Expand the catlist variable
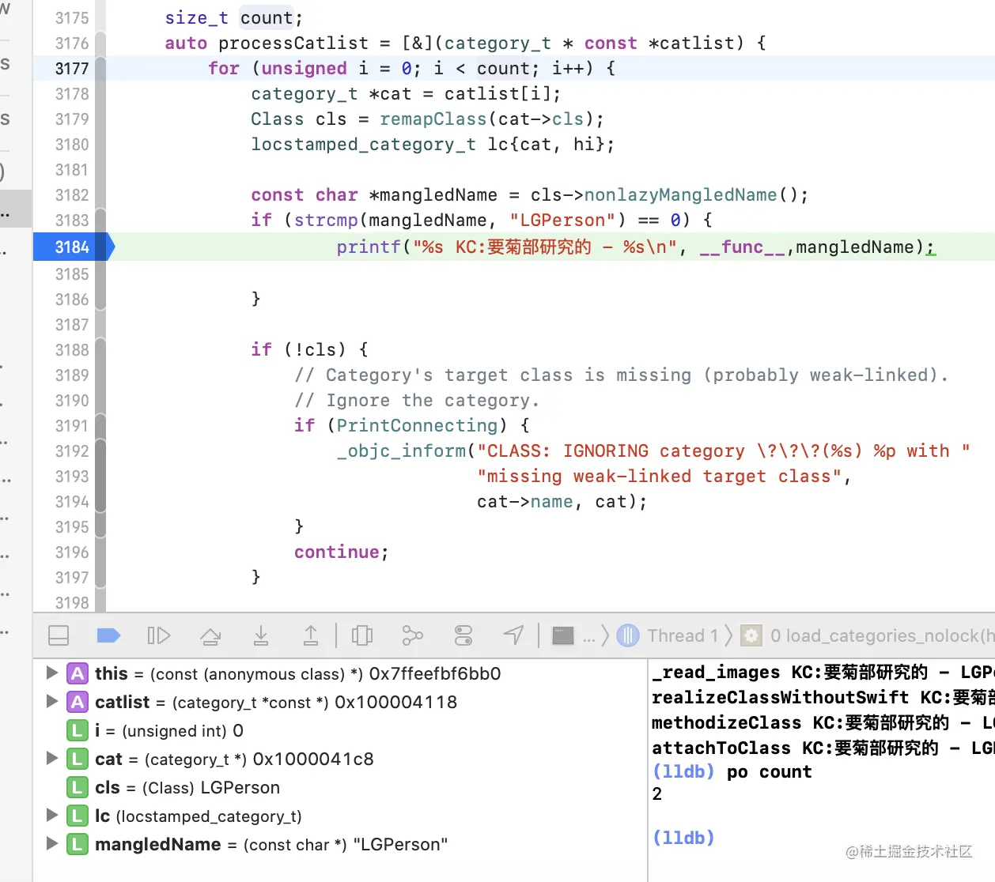 (x=52, y=702)
